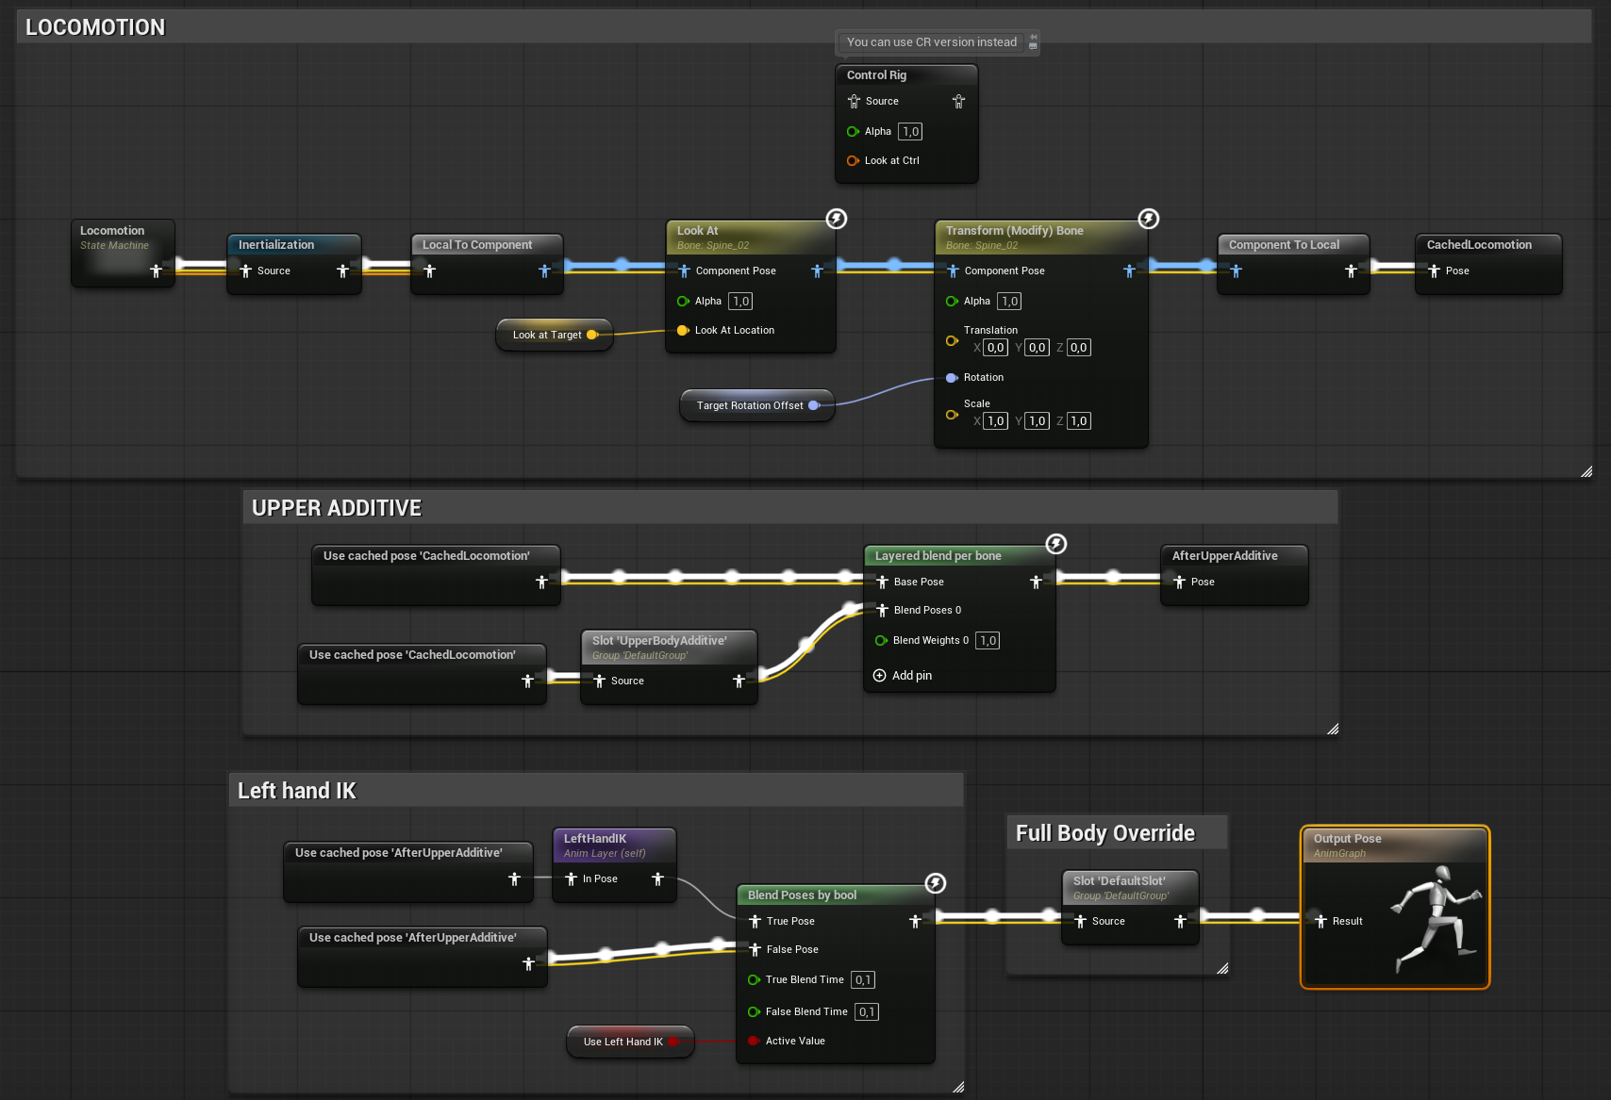Screen dimensions: 1611x1100
Task: Select the UPPER ADDITIVE comment header
Action: click(x=337, y=508)
